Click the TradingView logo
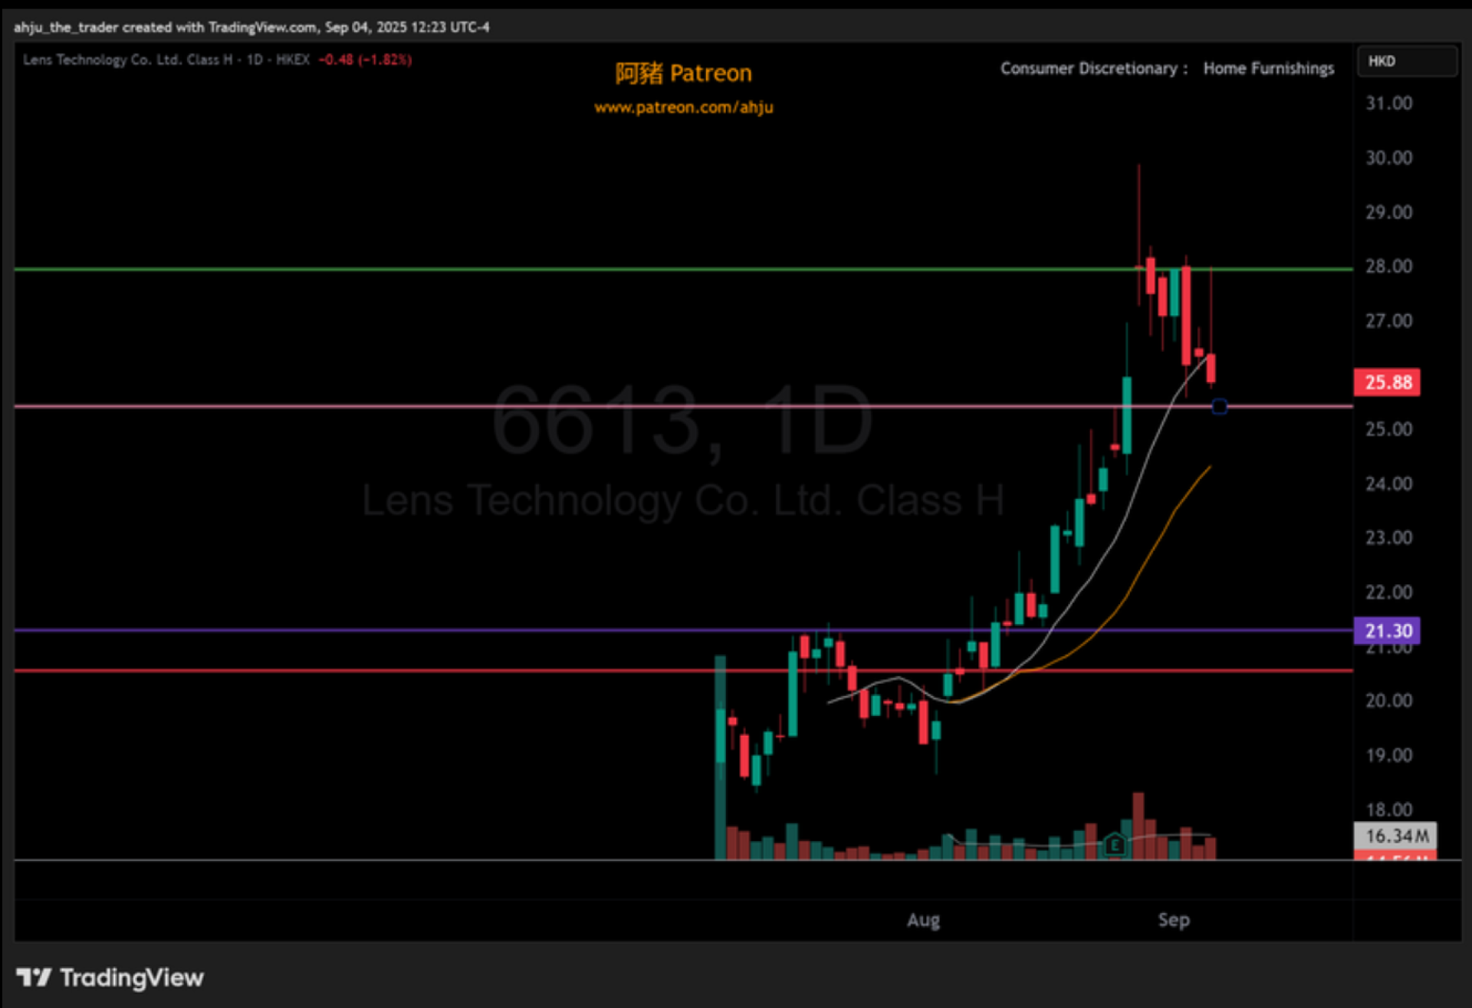This screenshot has height=1008, width=1472. (x=110, y=977)
